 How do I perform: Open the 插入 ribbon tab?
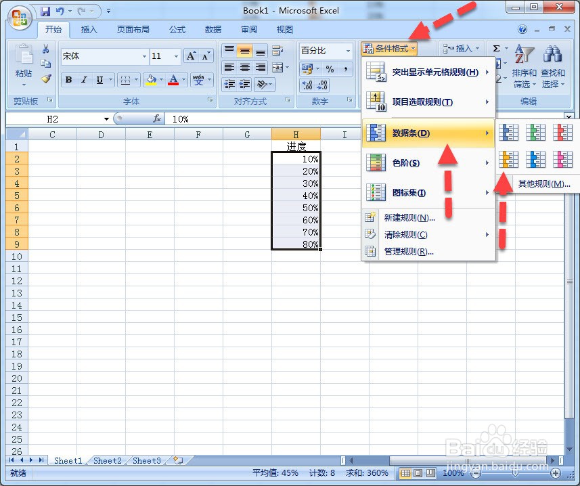point(89,30)
